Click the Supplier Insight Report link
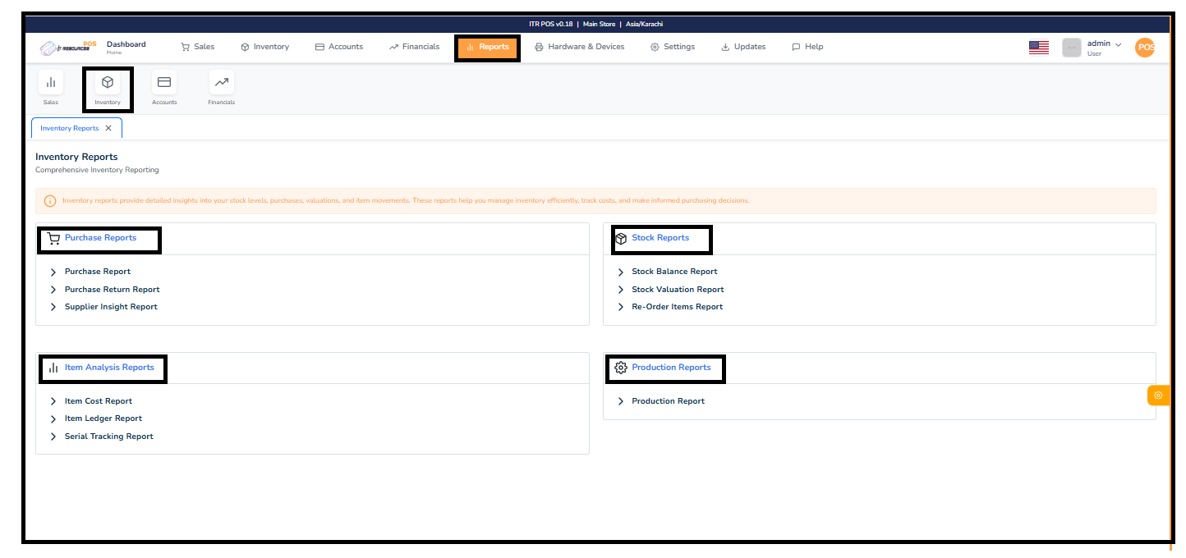Screen dimensions: 1186x558 click(111, 306)
